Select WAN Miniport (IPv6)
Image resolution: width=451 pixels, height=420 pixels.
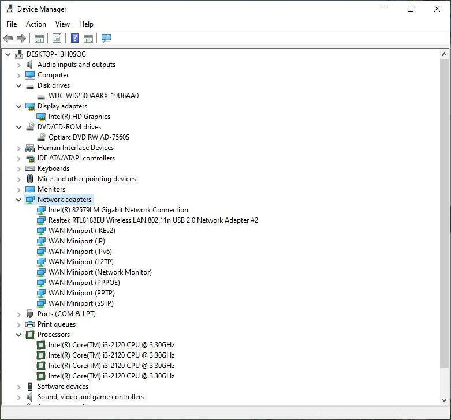point(80,252)
